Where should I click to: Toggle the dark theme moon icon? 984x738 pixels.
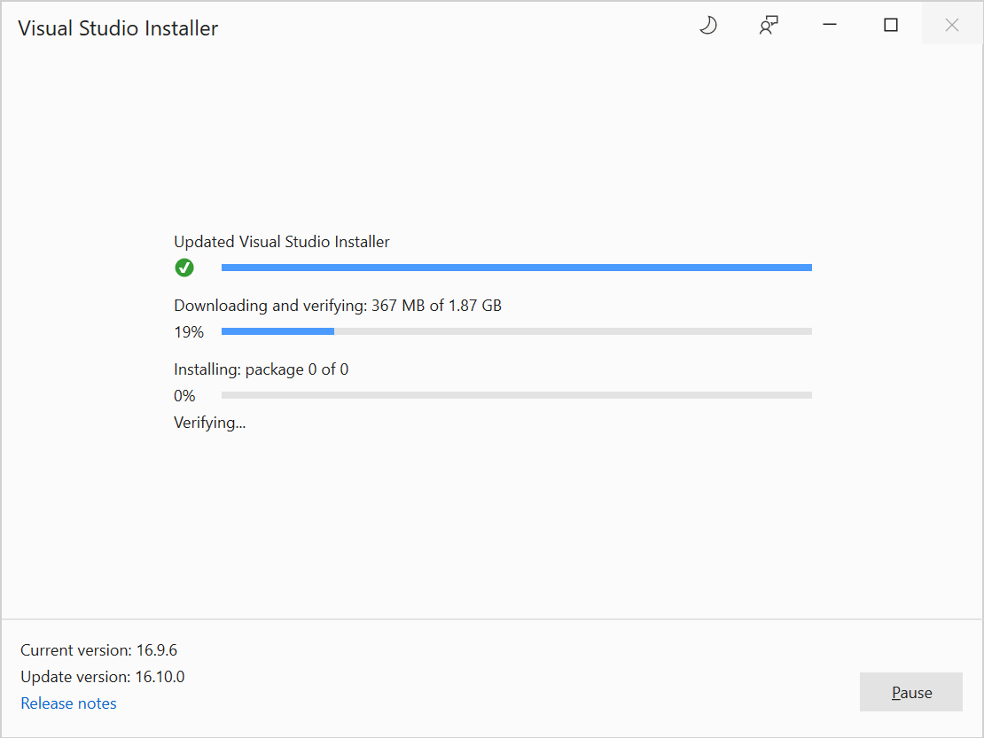(x=708, y=26)
